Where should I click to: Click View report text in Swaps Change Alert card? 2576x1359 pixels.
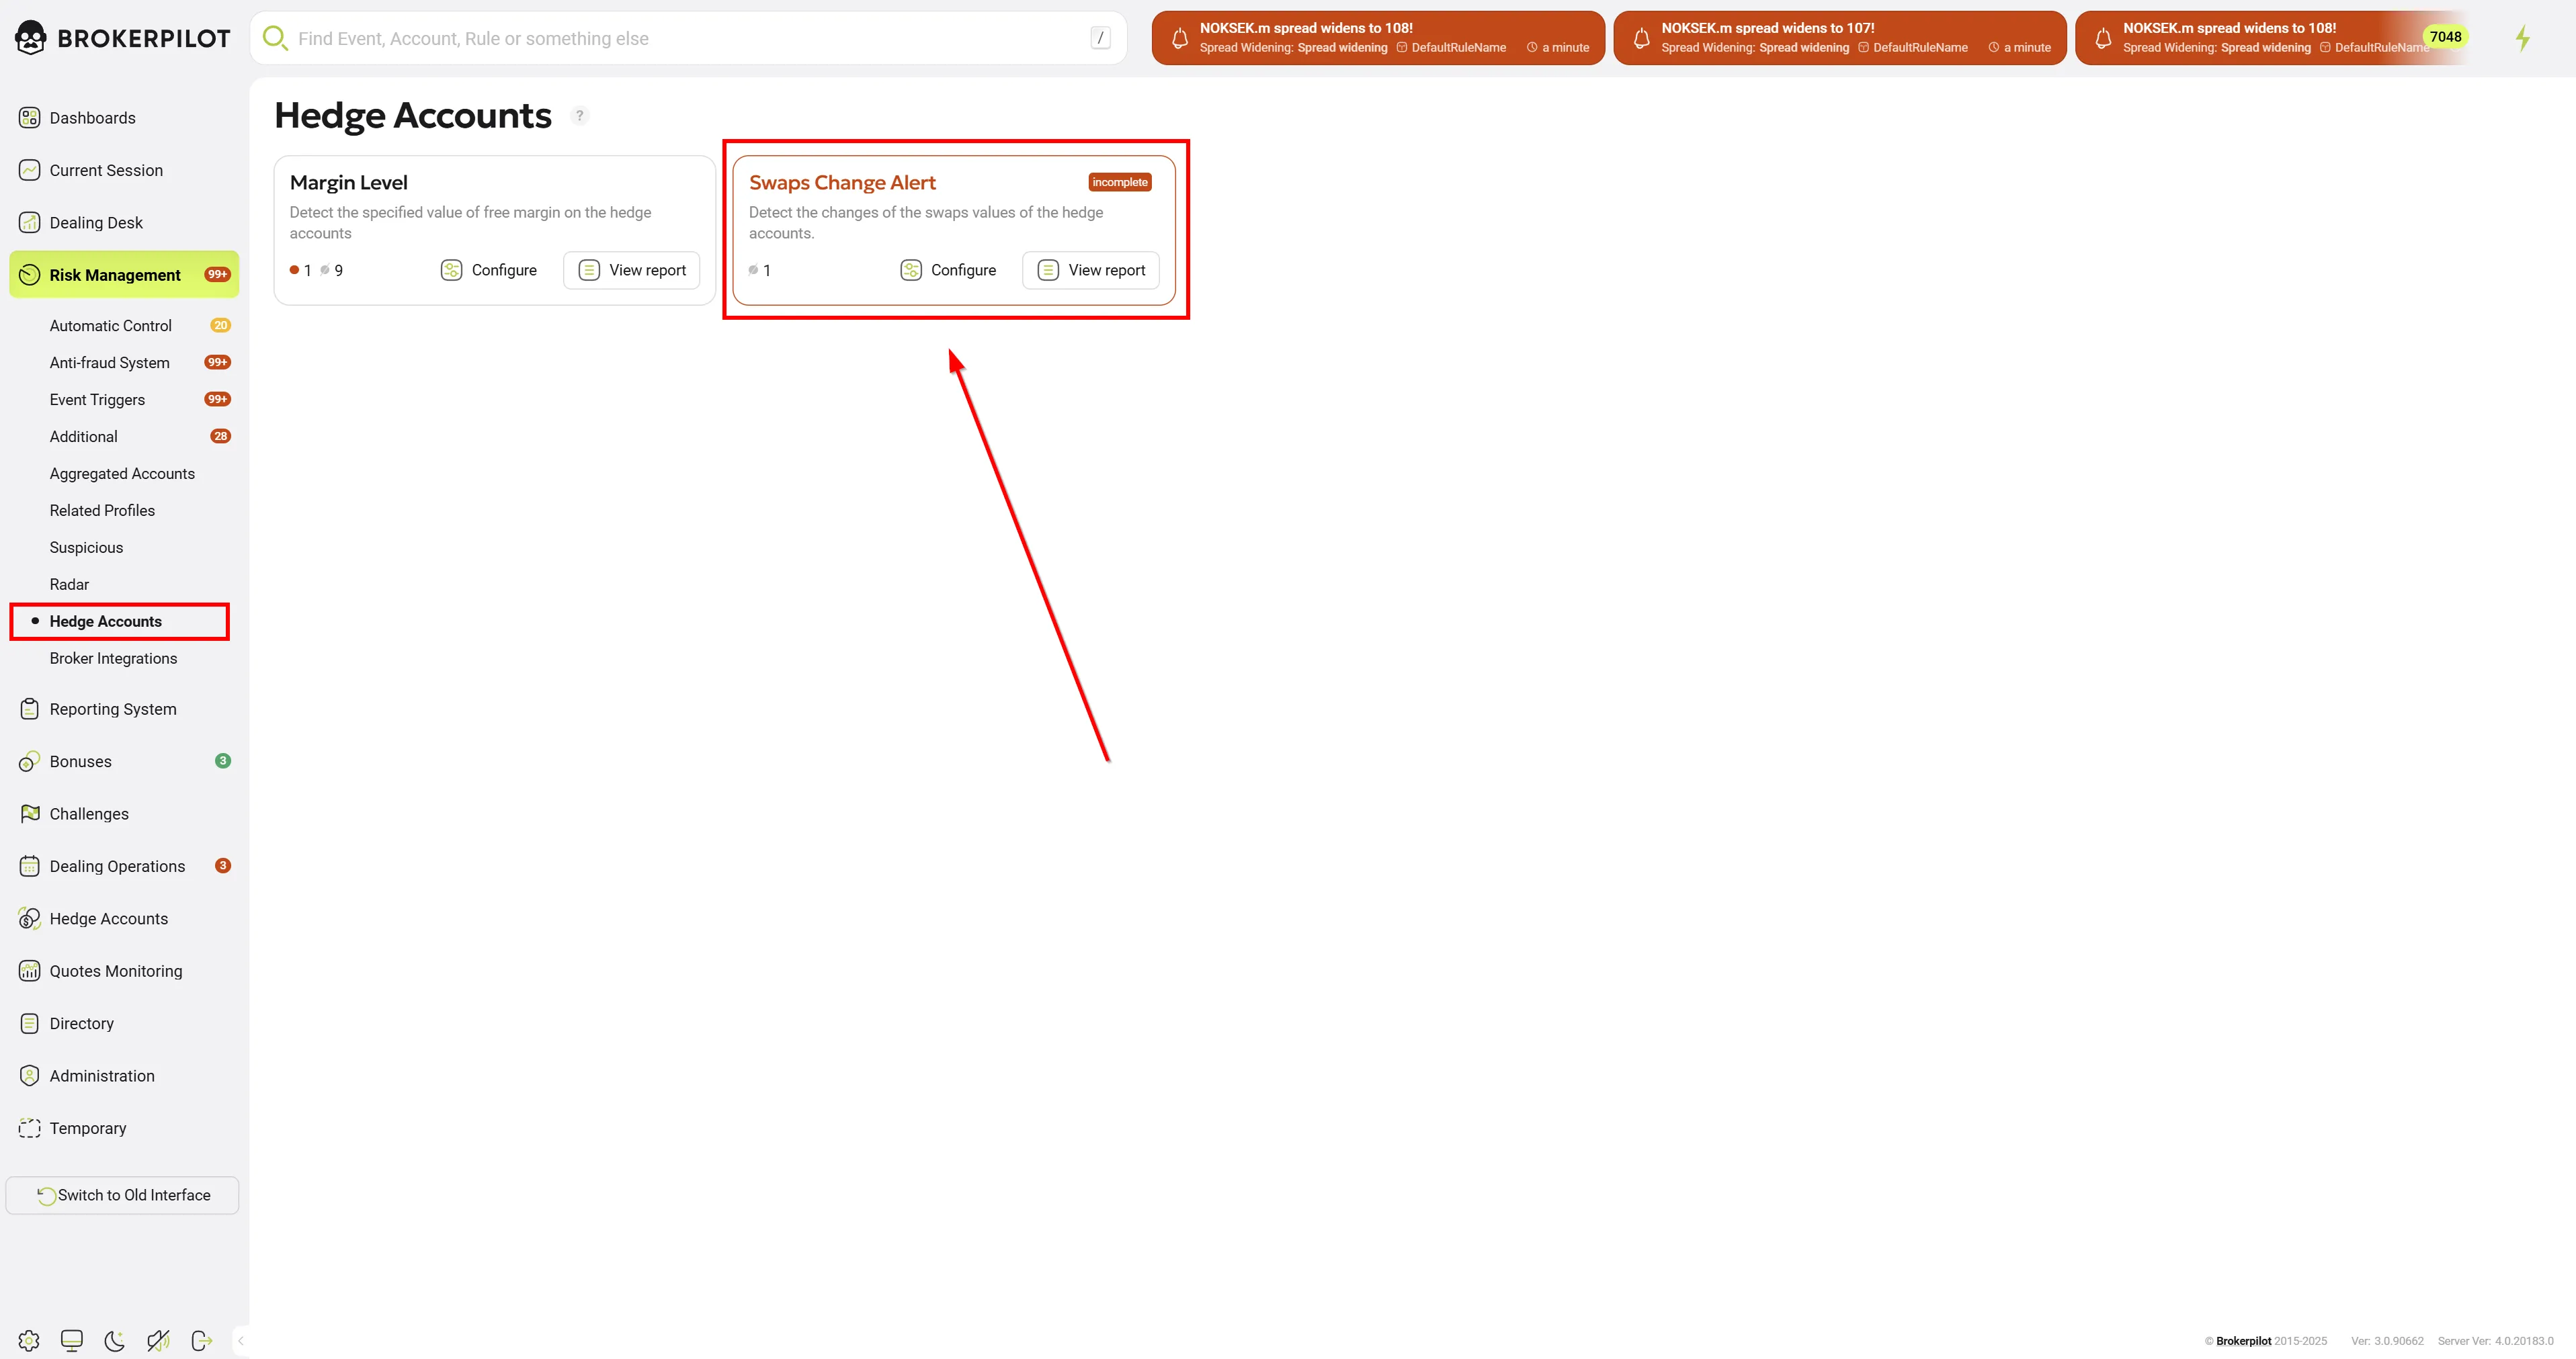pyautogui.click(x=1106, y=270)
